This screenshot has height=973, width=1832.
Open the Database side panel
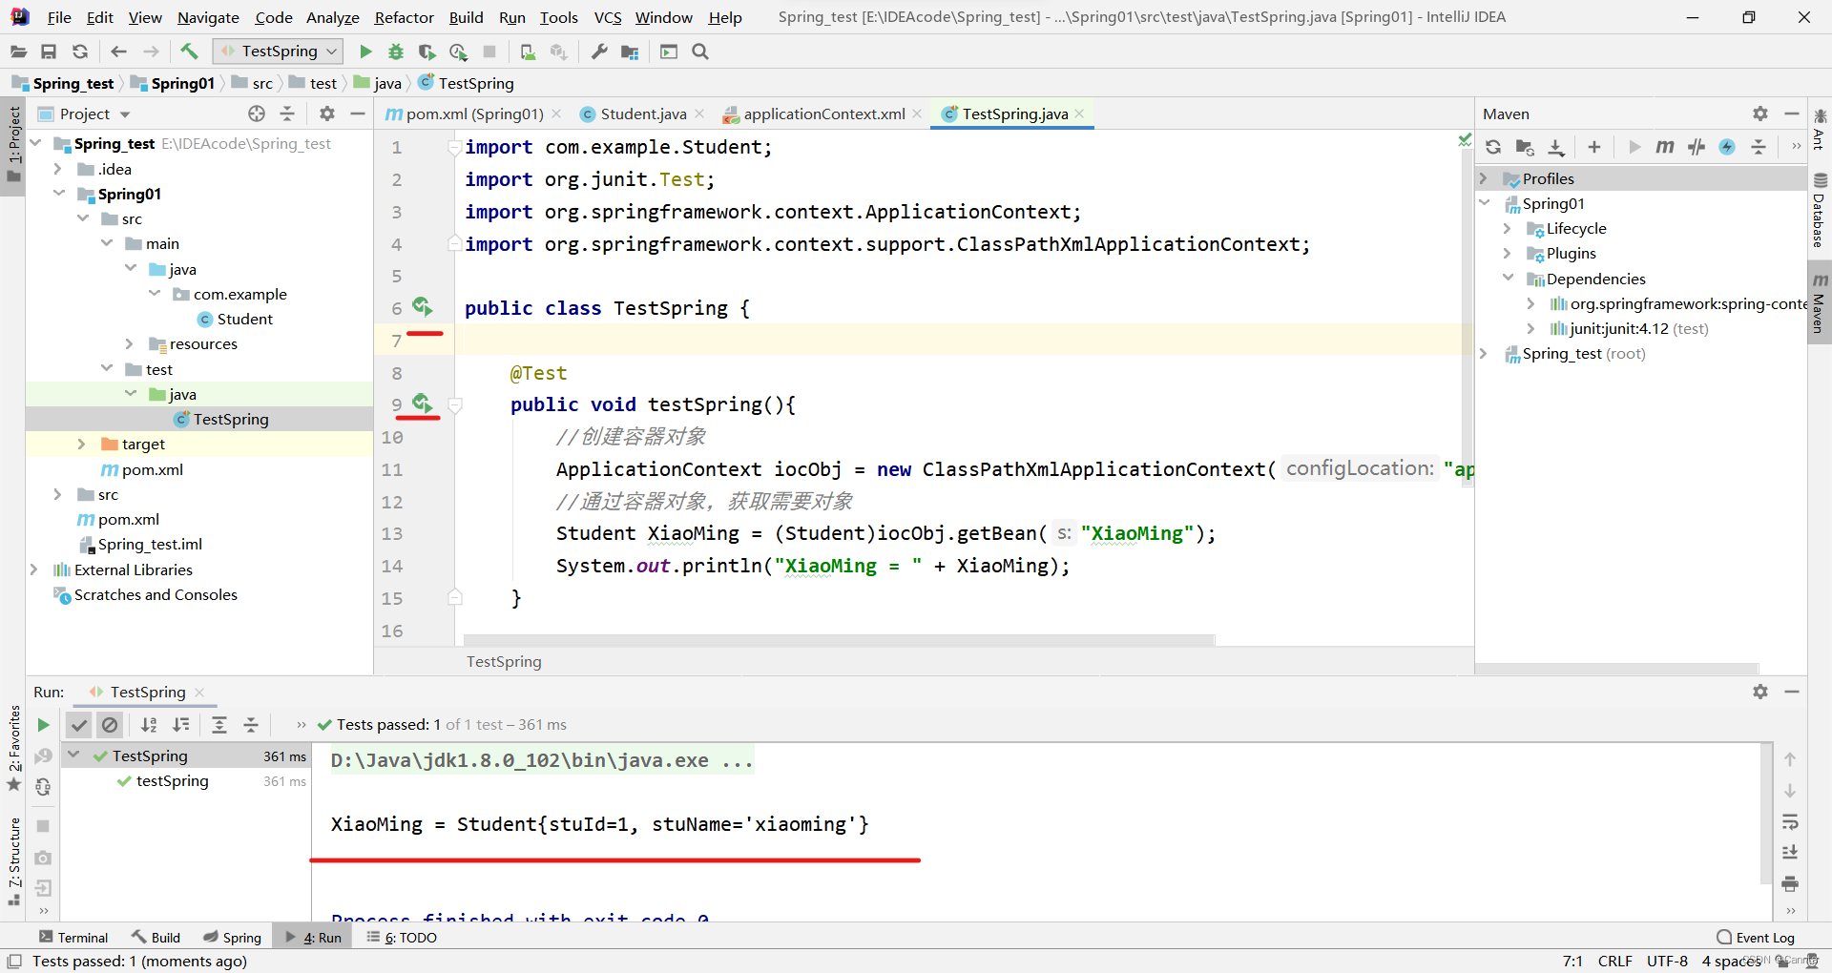(x=1820, y=212)
